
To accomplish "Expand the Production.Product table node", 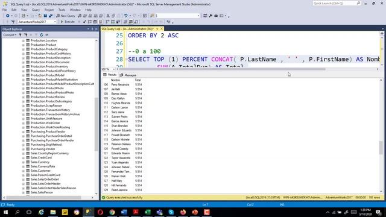I will [x=23, y=45].
